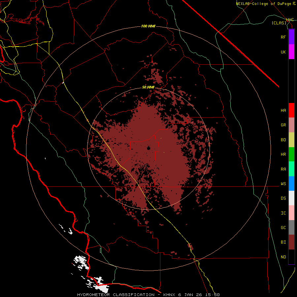Click the 'BI' legend label
Screen dimensions: 297x297
click(283, 242)
